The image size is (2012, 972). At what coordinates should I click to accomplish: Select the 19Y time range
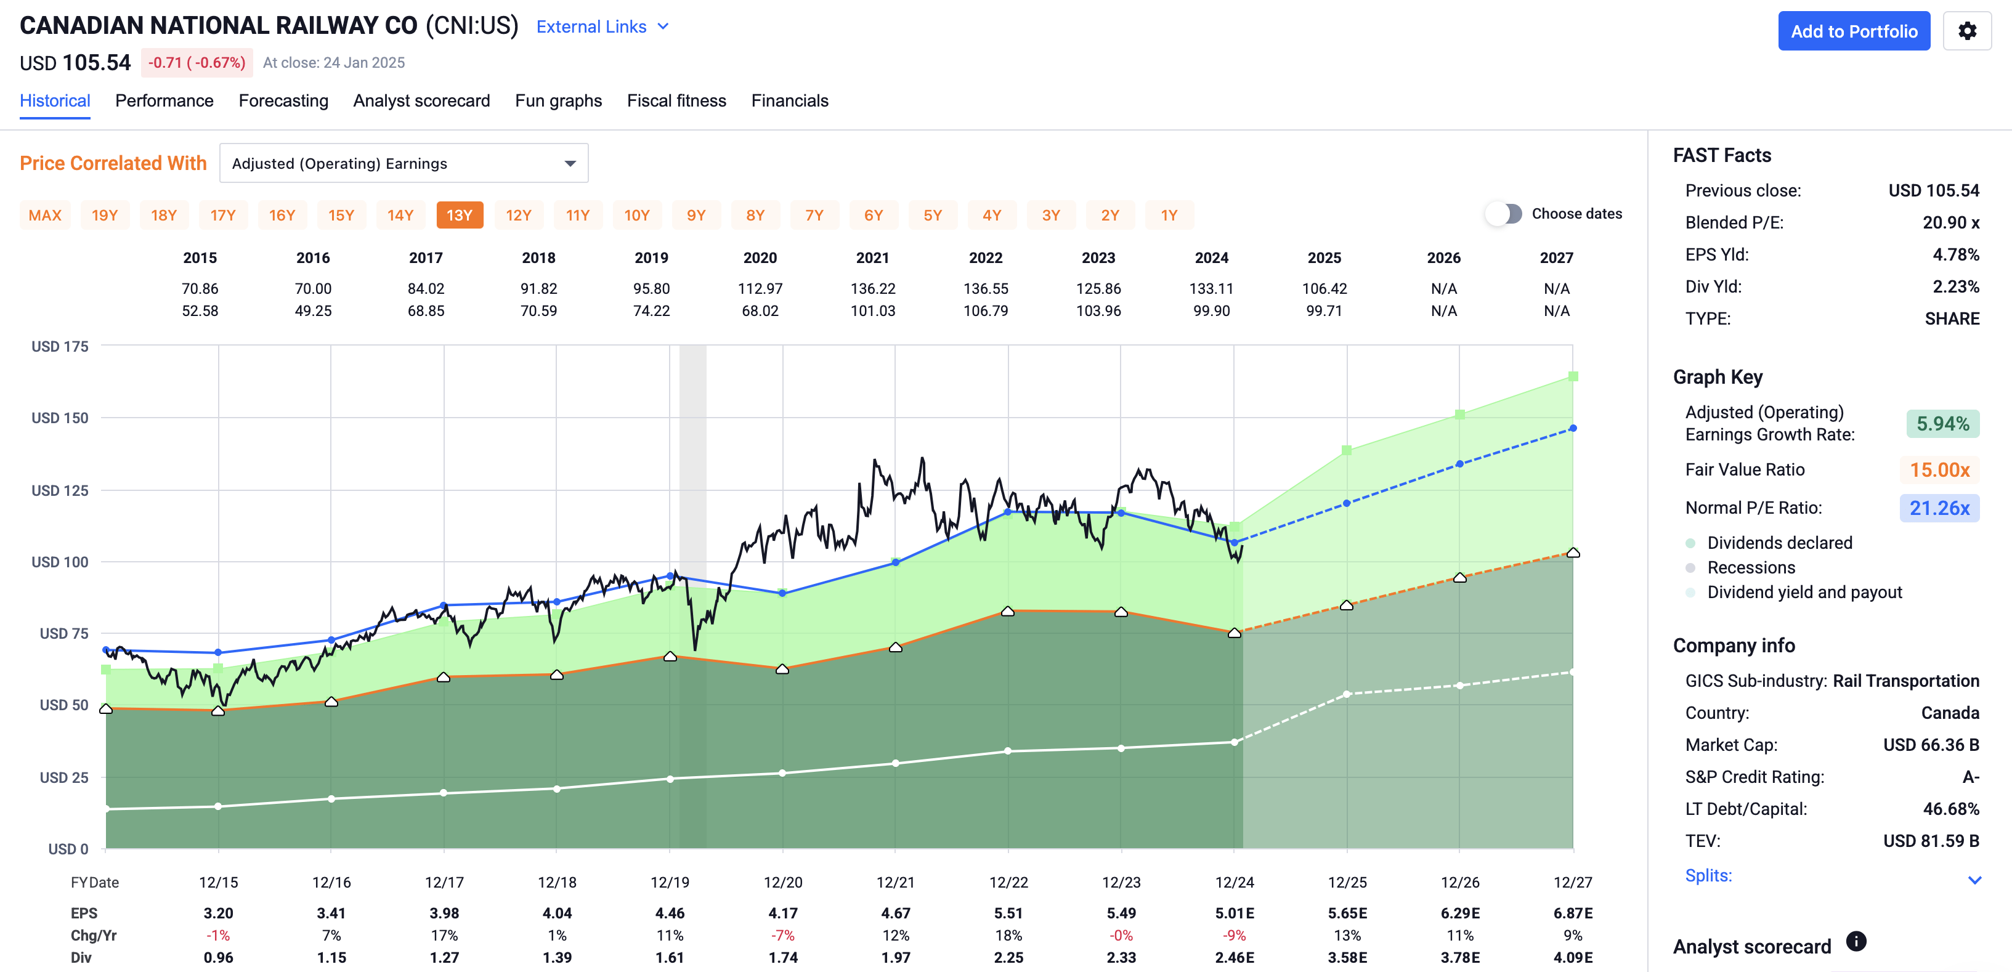[x=105, y=215]
